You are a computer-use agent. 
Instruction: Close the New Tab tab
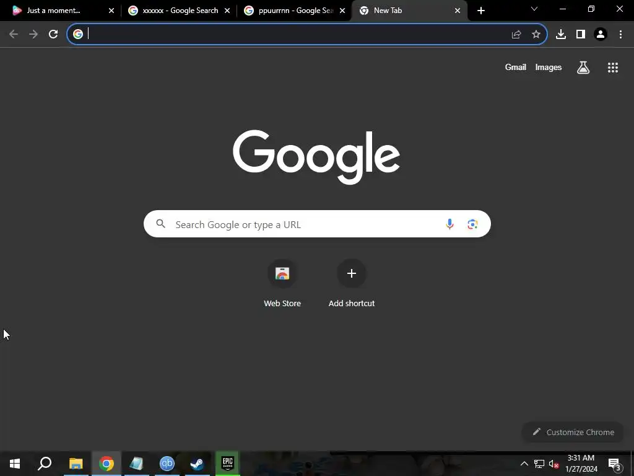coord(458,11)
